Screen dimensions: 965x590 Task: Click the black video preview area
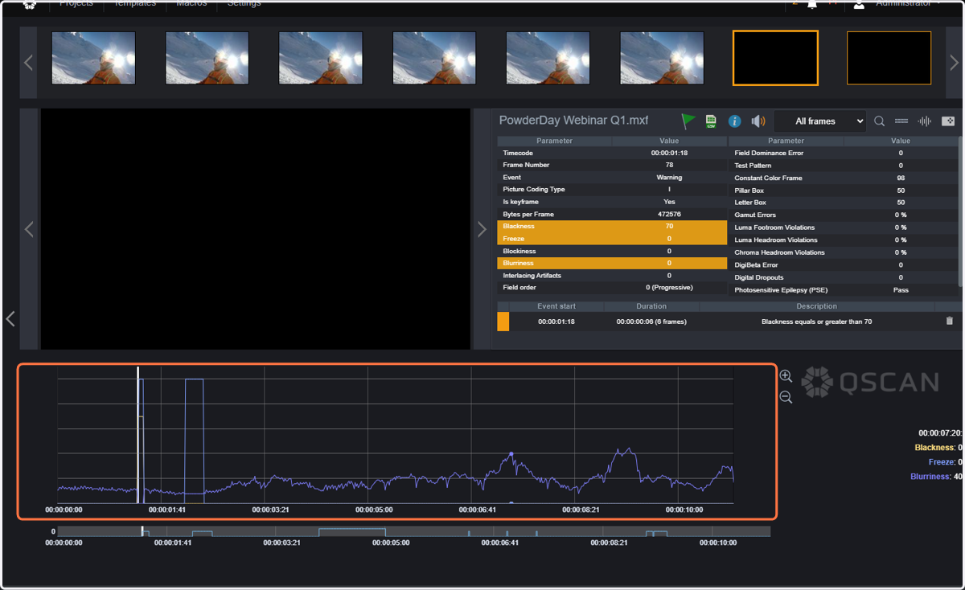[x=256, y=229]
